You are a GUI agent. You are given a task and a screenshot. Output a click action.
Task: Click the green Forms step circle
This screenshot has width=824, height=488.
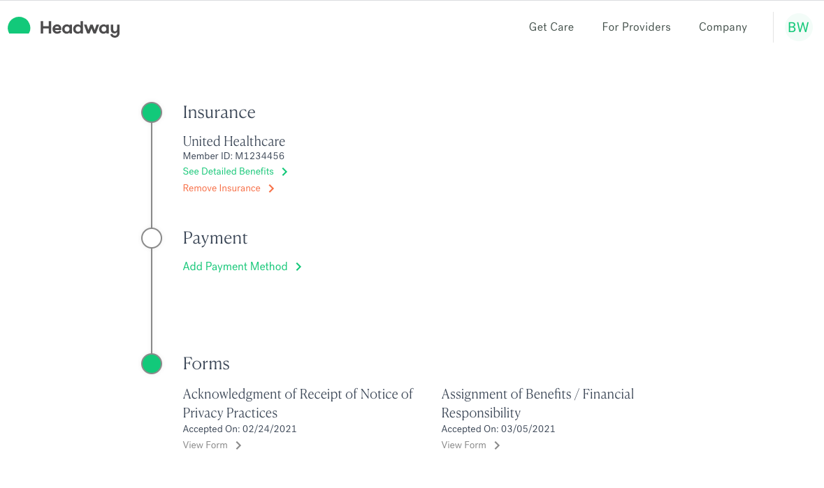(152, 364)
